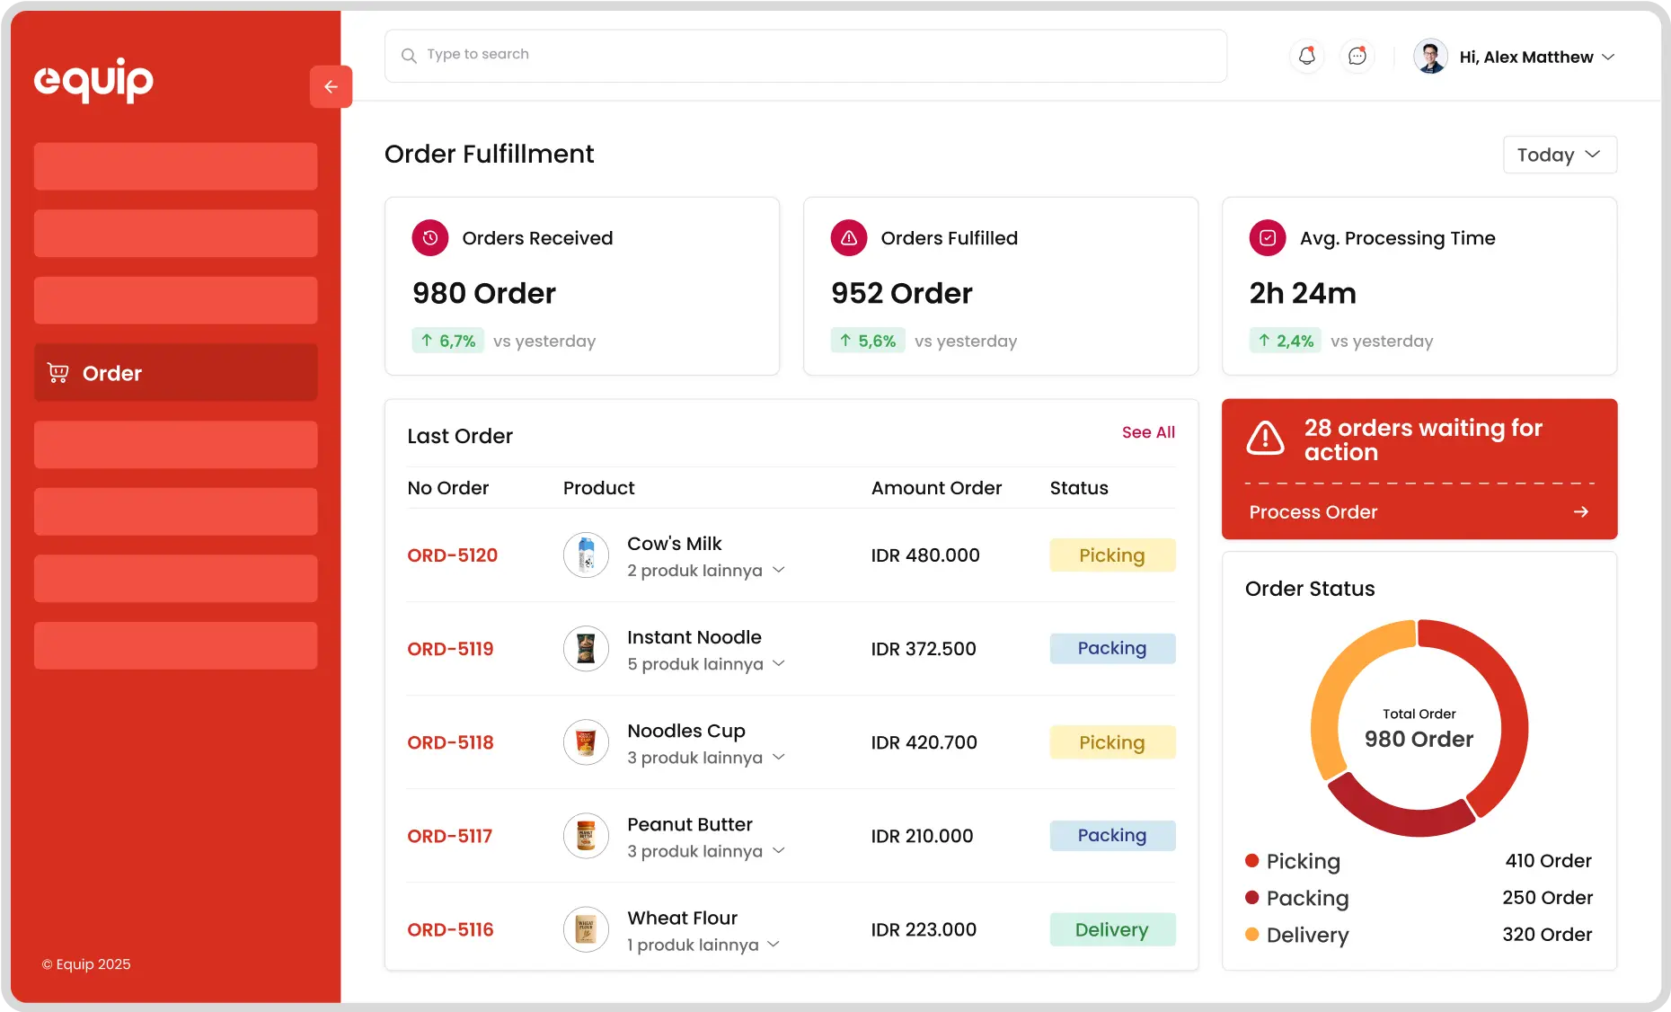The image size is (1671, 1012).
Task: Click the Type to search field
Action: [806, 55]
